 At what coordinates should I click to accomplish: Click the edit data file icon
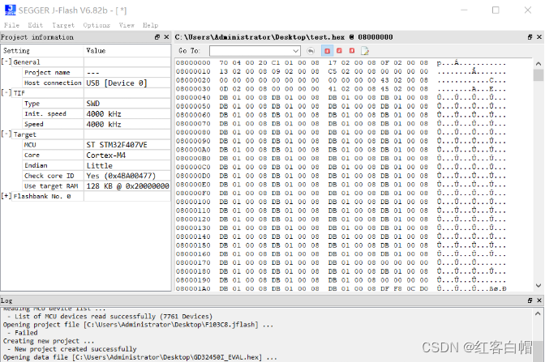(365, 51)
